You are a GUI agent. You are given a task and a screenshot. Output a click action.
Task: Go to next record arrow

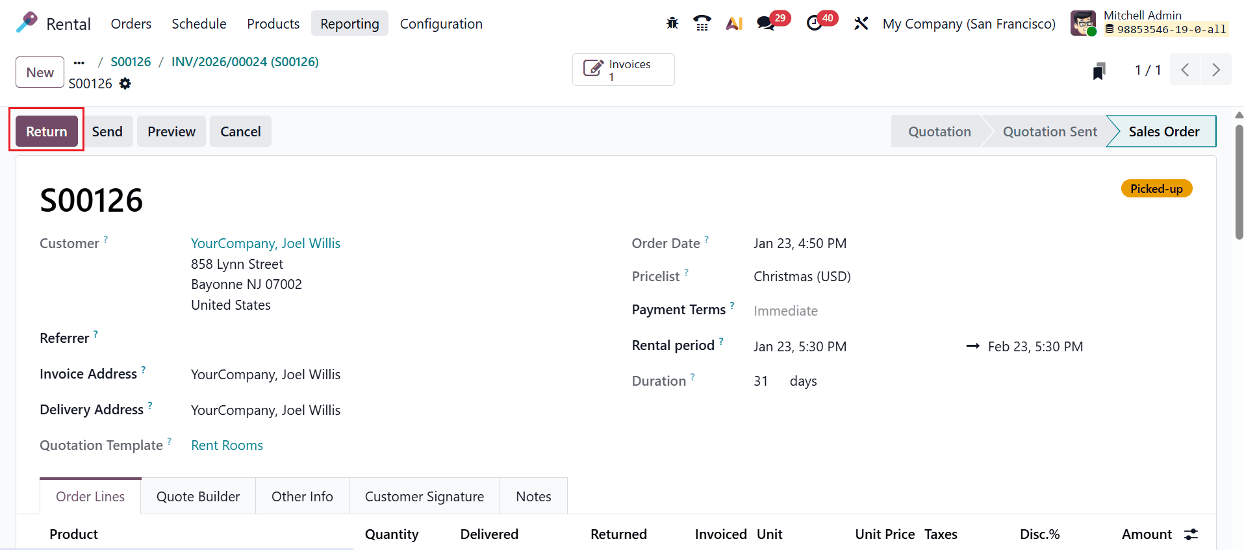coord(1216,69)
